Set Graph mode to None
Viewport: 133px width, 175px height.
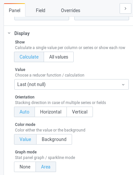click(x=25, y=167)
